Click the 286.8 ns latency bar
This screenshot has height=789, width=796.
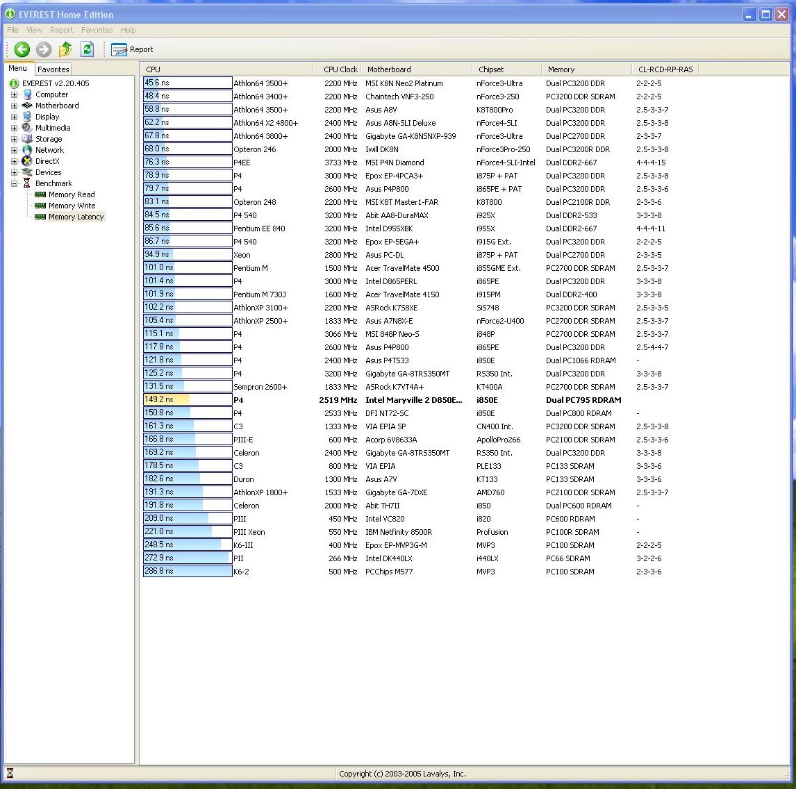188,571
